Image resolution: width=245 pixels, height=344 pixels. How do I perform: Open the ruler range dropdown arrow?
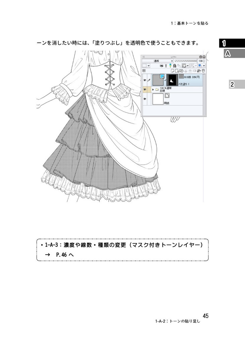click(196, 66)
